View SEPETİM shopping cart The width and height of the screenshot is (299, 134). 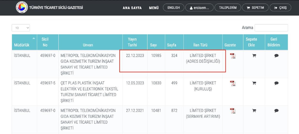[x=255, y=8]
